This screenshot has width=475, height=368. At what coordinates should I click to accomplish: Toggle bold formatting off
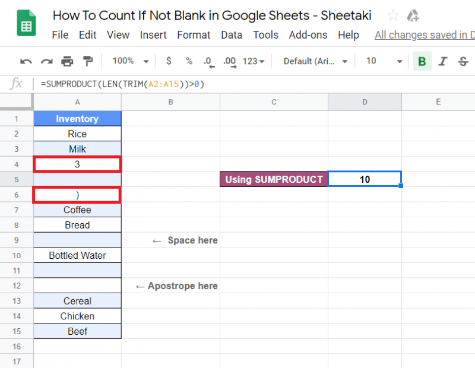click(x=422, y=61)
